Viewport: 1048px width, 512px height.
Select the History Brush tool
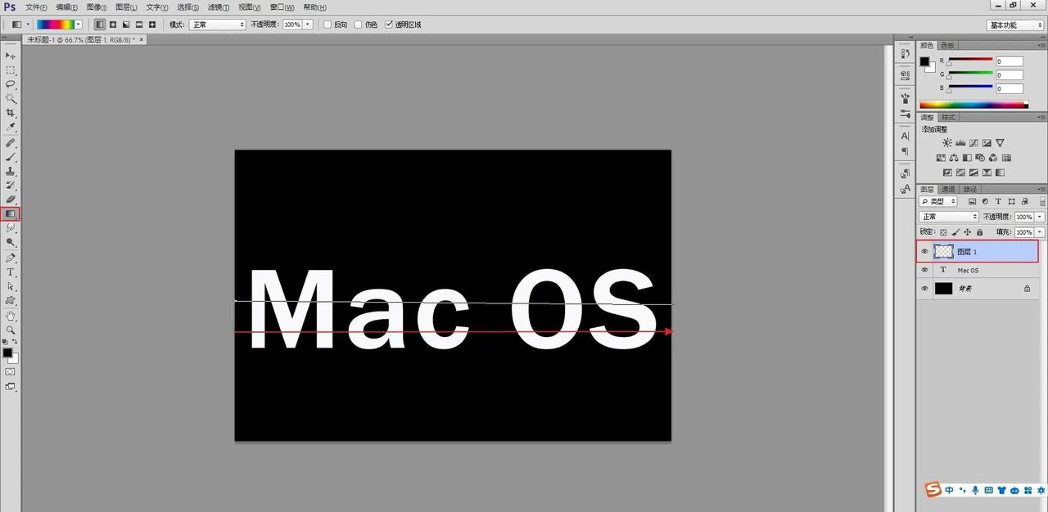pos(11,186)
